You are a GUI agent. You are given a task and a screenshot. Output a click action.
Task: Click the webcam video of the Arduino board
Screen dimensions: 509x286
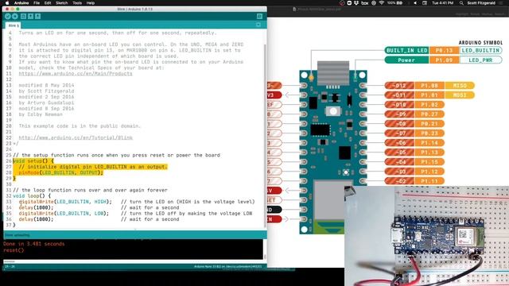pos(426,236)
